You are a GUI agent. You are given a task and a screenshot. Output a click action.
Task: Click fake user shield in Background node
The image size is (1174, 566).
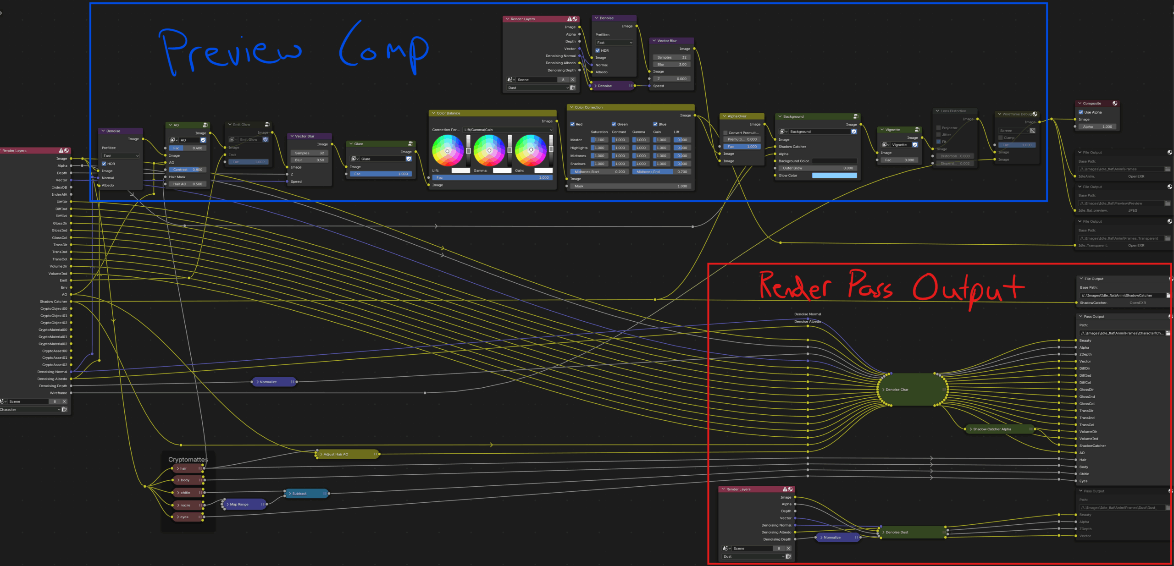pyautogui.click(x=854, y=132)
